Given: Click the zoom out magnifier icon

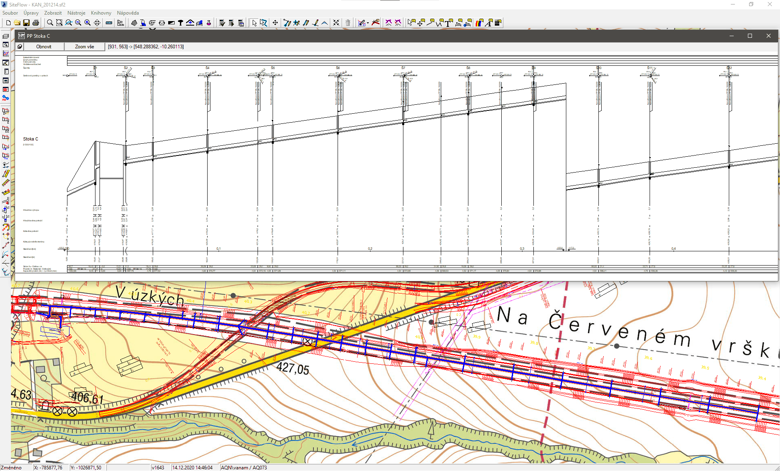Looking at the screenshot, I should click(78, 23).
